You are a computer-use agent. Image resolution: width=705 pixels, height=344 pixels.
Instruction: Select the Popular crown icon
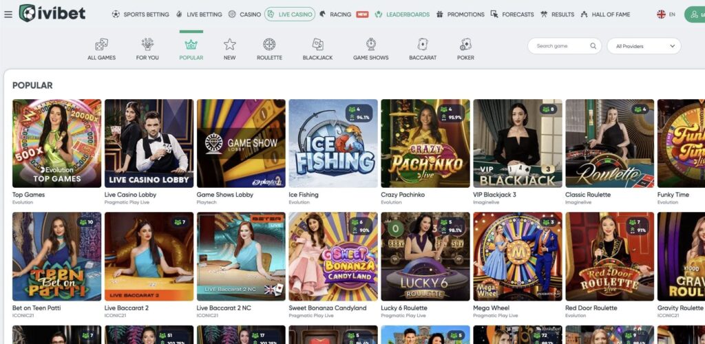191,44
